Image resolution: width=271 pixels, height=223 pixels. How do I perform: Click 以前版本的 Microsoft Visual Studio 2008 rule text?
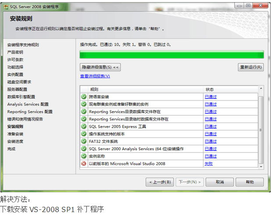tap(127, 164)
